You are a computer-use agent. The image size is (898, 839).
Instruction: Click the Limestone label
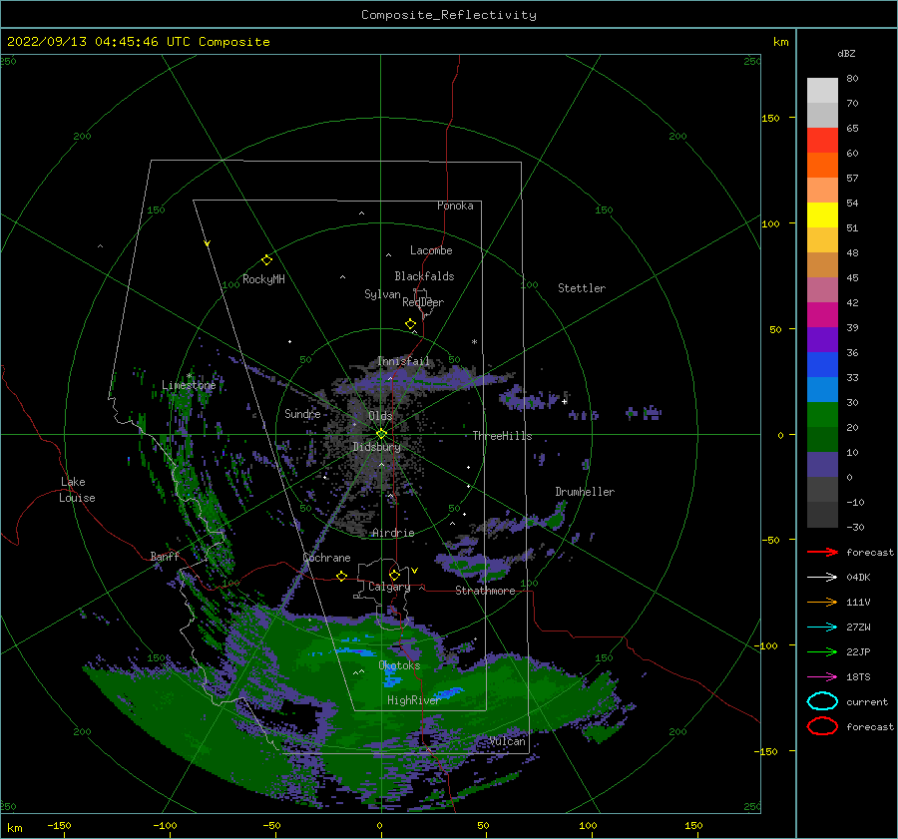189,385
